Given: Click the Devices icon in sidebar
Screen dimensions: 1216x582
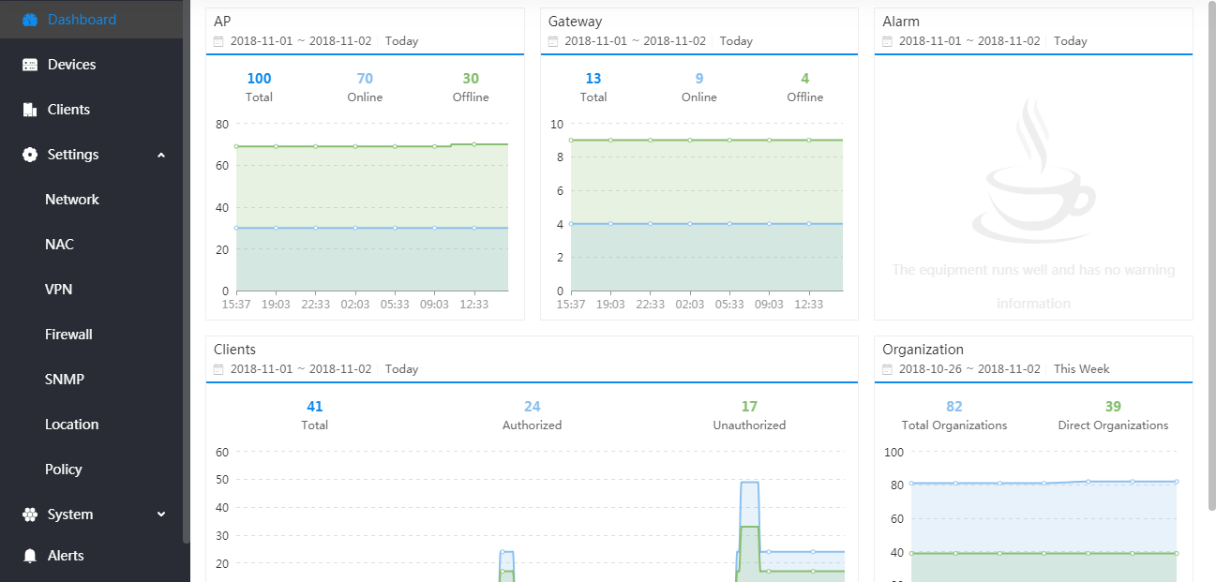Looking at the screenshot, I should (30, 65).
